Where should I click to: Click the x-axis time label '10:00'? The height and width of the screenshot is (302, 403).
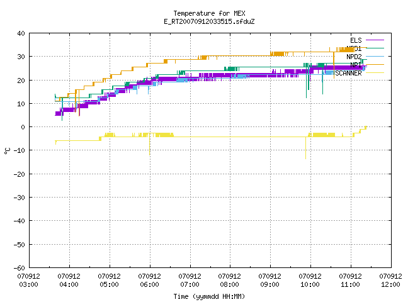(310, 284)
